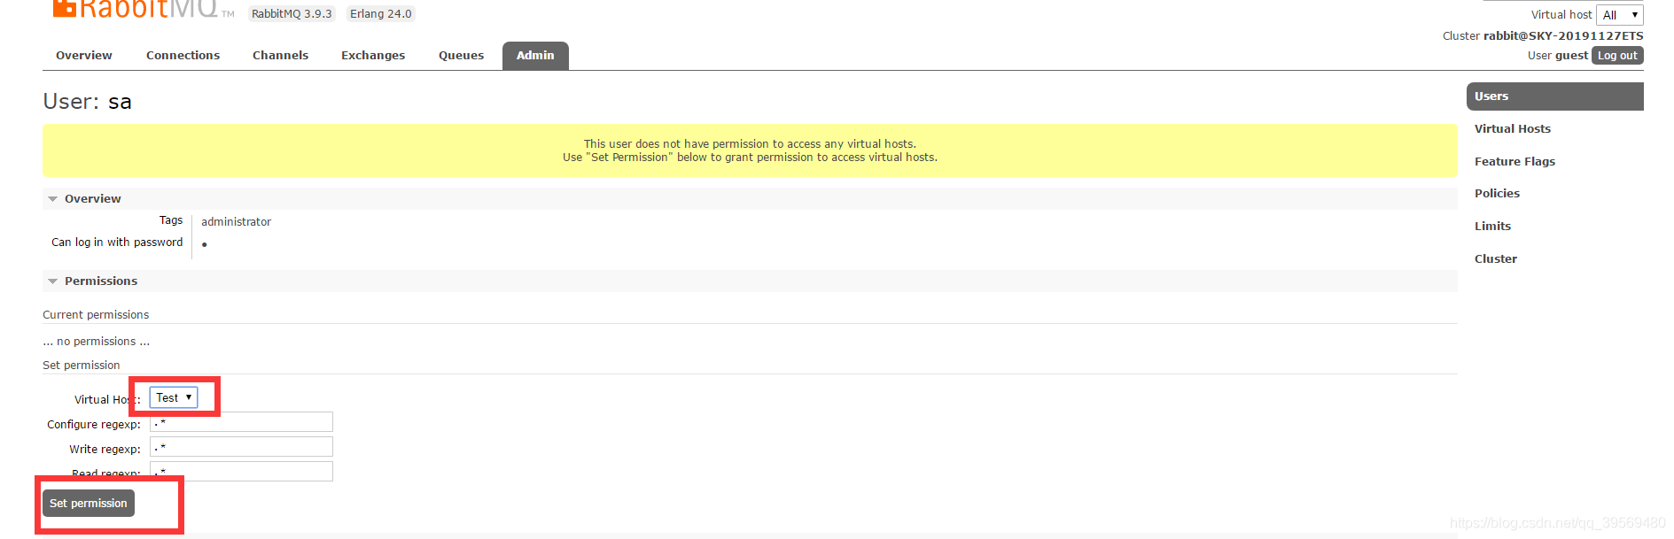This screenshot has height=539, width=1674.
Task: Open the Connections tab
Action: click(x=183, y=55)
